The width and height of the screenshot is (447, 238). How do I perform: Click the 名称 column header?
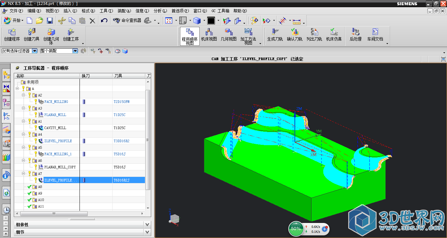point(47,76)
